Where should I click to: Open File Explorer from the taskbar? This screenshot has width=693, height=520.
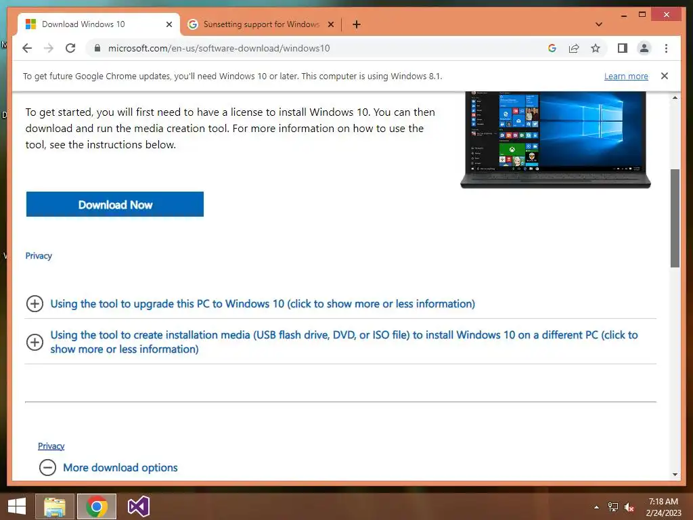54,506
